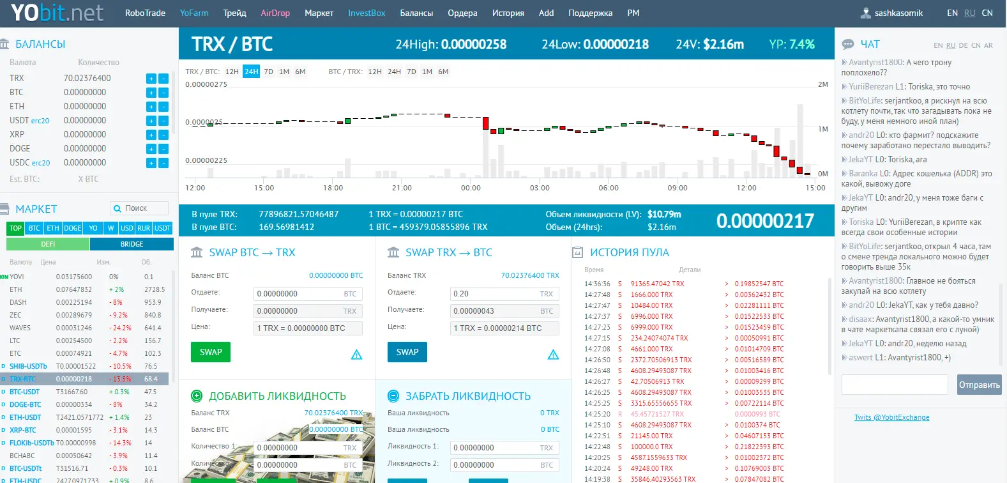Viewport: 1007px width, 483px height.
Task: Switch site language to CN in header
Action: pos(987,13)
